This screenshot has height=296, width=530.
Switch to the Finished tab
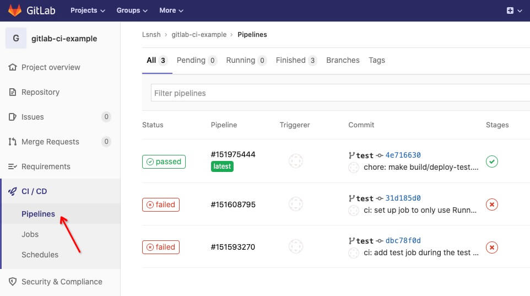pos(296,60)
